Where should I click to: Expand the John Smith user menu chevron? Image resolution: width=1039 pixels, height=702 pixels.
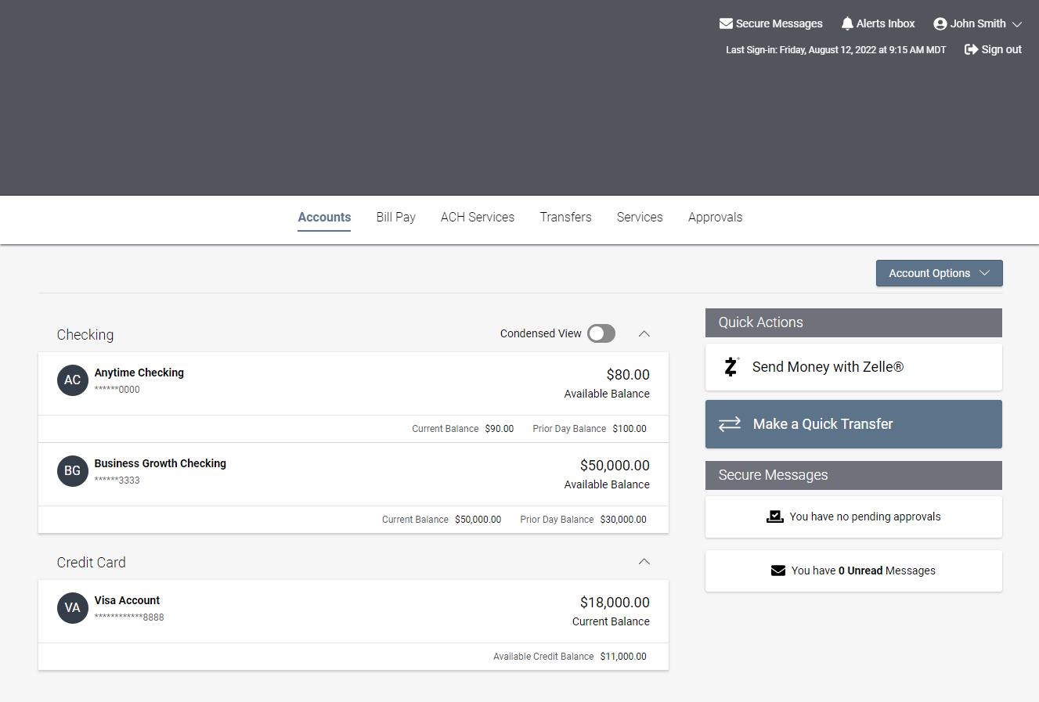pos(1017,24)
